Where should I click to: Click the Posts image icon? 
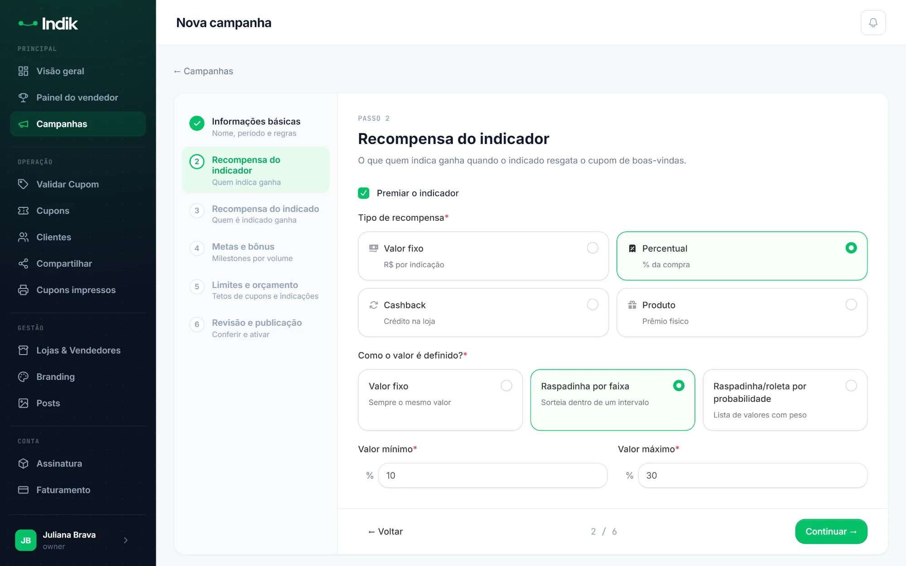click(23, 403)
